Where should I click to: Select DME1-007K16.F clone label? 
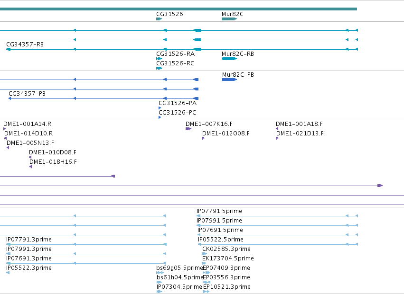click(209, 124)
